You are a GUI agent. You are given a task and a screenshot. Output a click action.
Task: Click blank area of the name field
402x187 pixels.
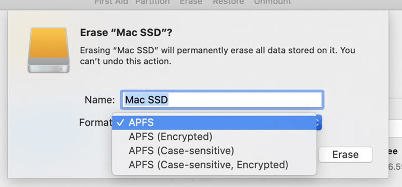[245, 99]
